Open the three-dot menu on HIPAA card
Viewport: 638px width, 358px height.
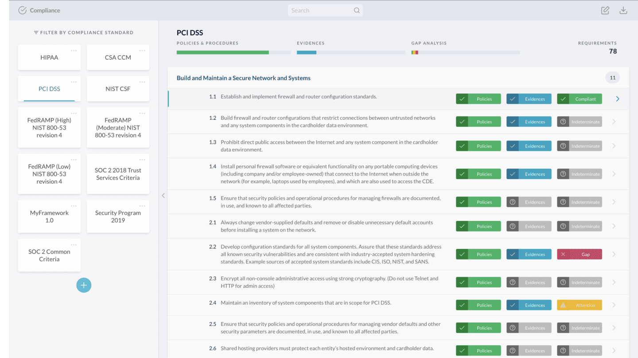(74, 50)
